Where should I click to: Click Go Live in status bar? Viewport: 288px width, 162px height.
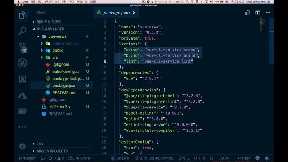click(x=120, y=158)
